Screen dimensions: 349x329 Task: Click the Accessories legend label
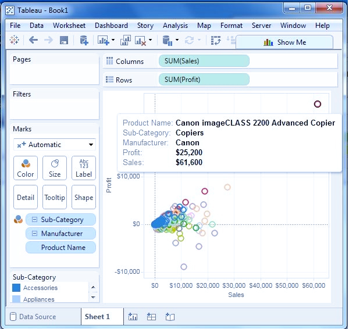coord(40,288)
